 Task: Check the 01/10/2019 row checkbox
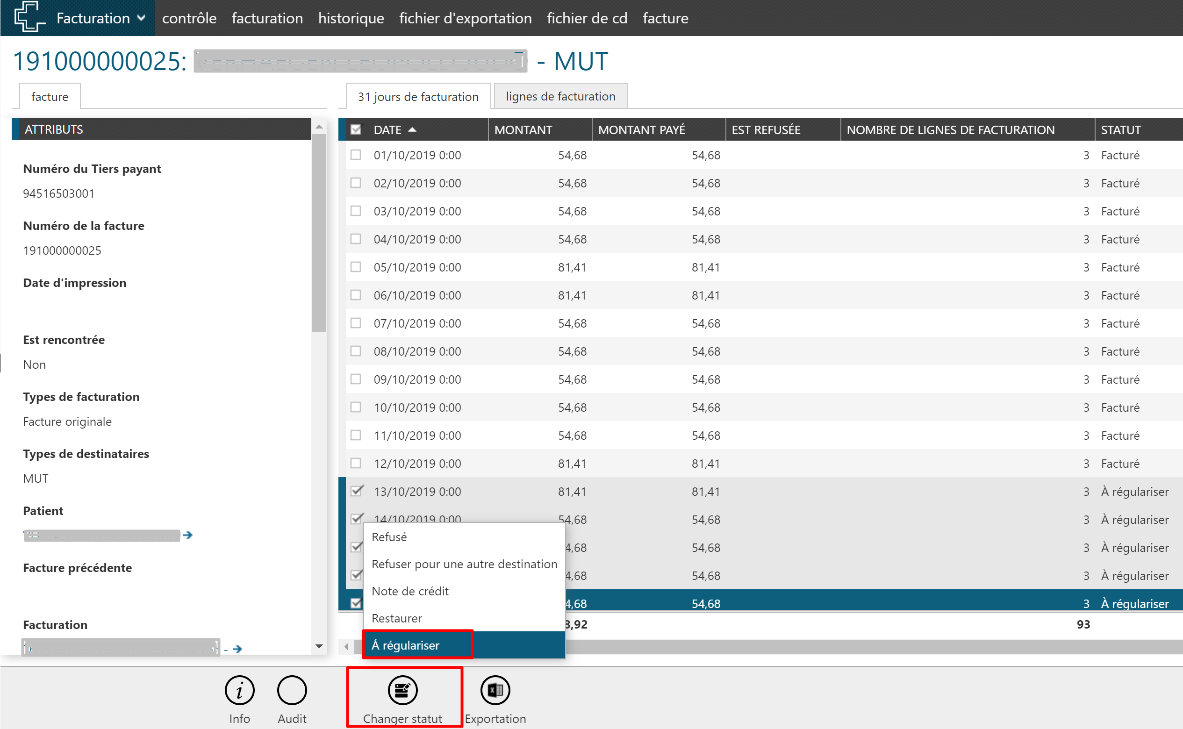tap(356, 155)
